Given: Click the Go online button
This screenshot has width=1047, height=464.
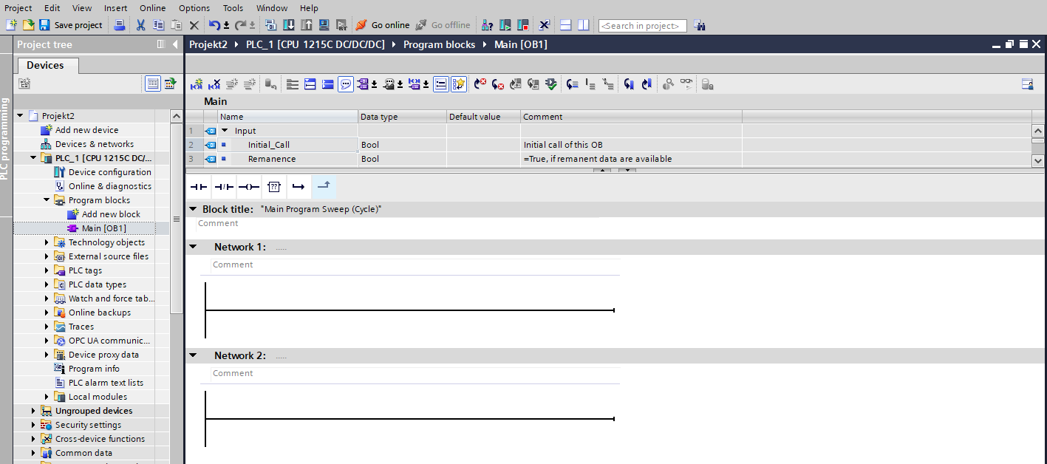Looking at the screenshot, I should (383, 25).
